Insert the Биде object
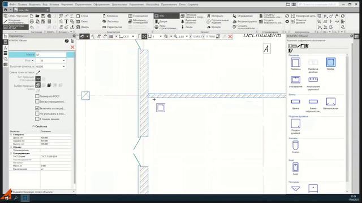 [295, 169]
